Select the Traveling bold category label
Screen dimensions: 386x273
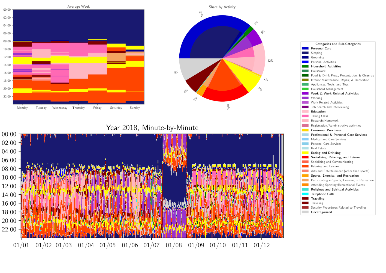(x=318, y=199)
